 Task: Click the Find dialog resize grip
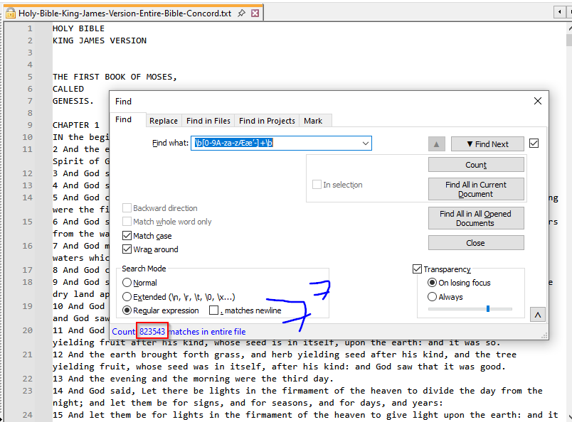coord(544,335)
